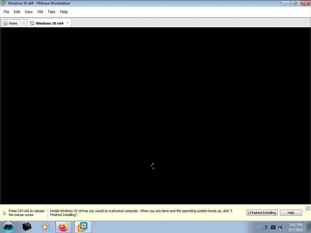Image resolution: width=311 pixels, height=233 pixels.
Task: Click the running VM icon on Windows 10 x64 tab
Action: [32, 23]
